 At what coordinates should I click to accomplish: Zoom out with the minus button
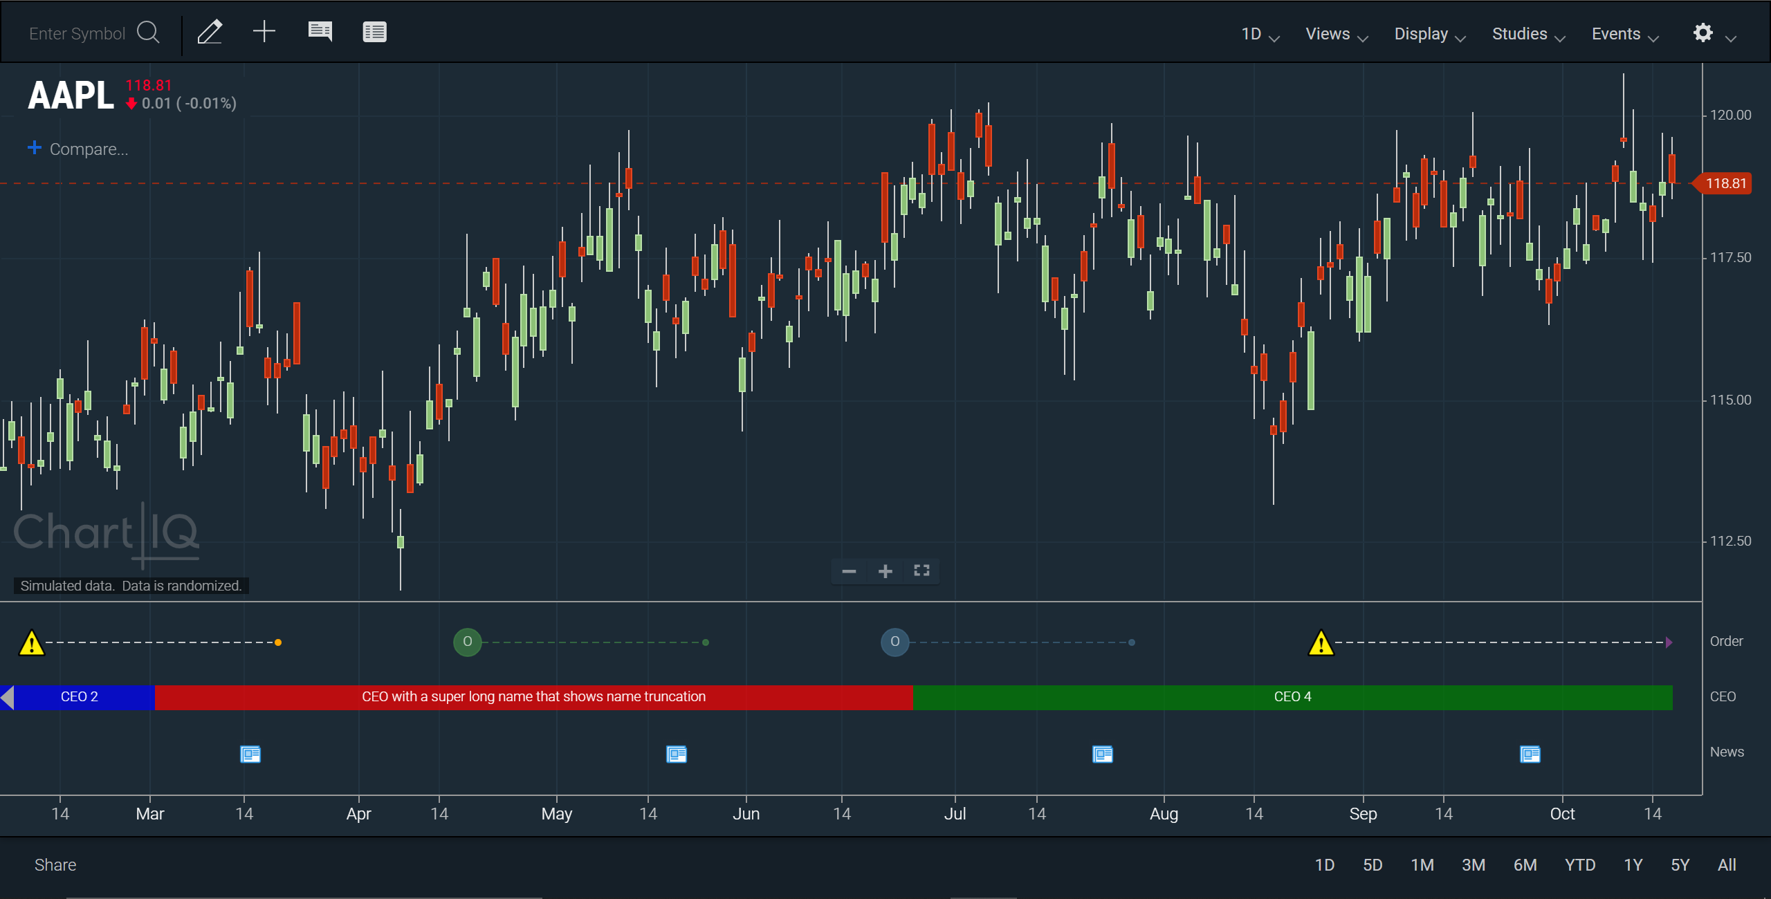pyautogui.click(x=849, y=571)
